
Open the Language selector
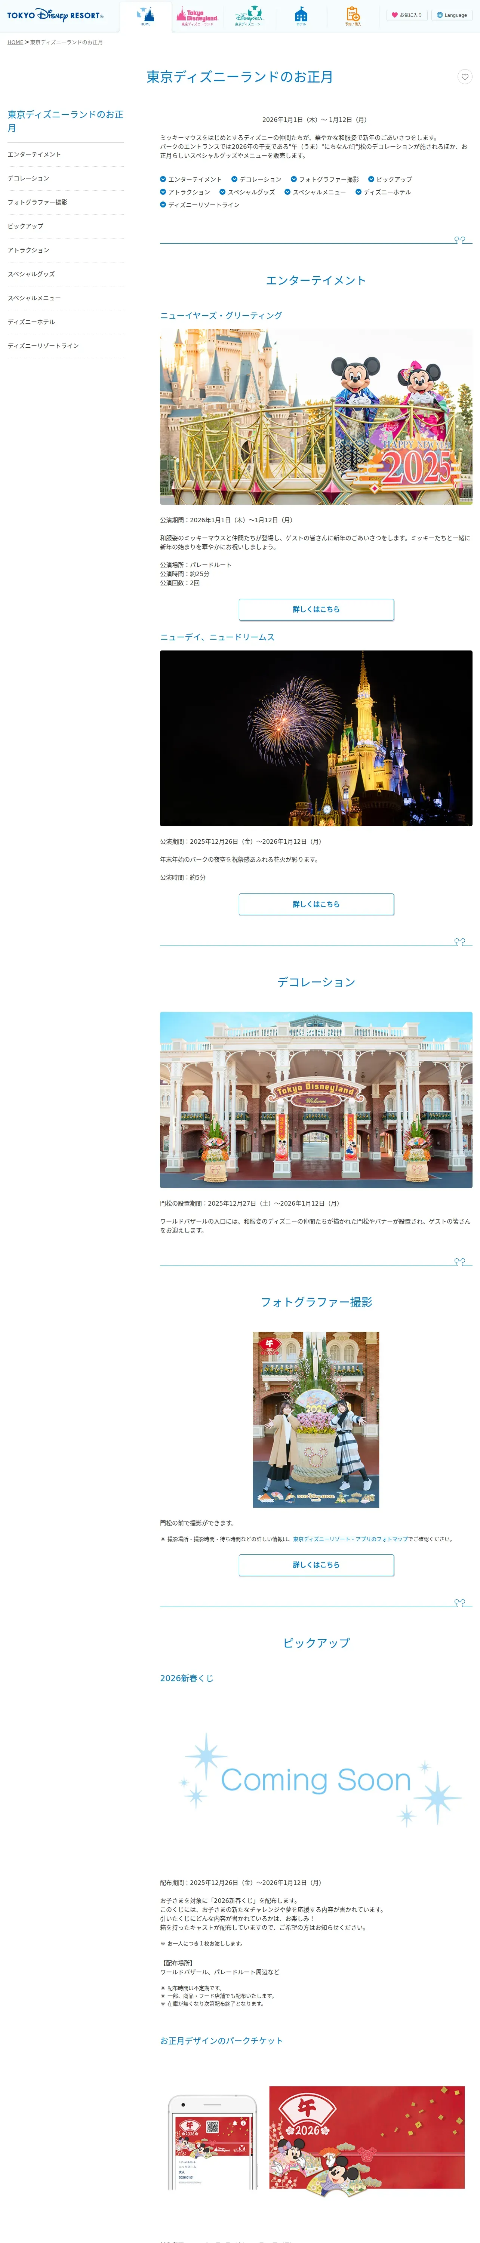click(452, 15)
